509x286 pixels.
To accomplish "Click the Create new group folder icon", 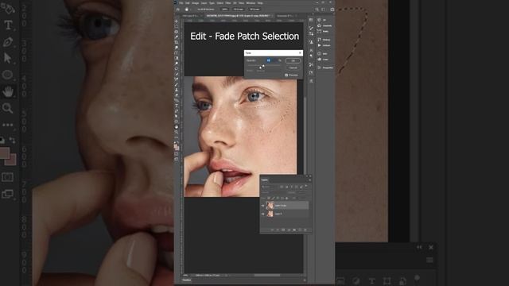I will [294, 230].
